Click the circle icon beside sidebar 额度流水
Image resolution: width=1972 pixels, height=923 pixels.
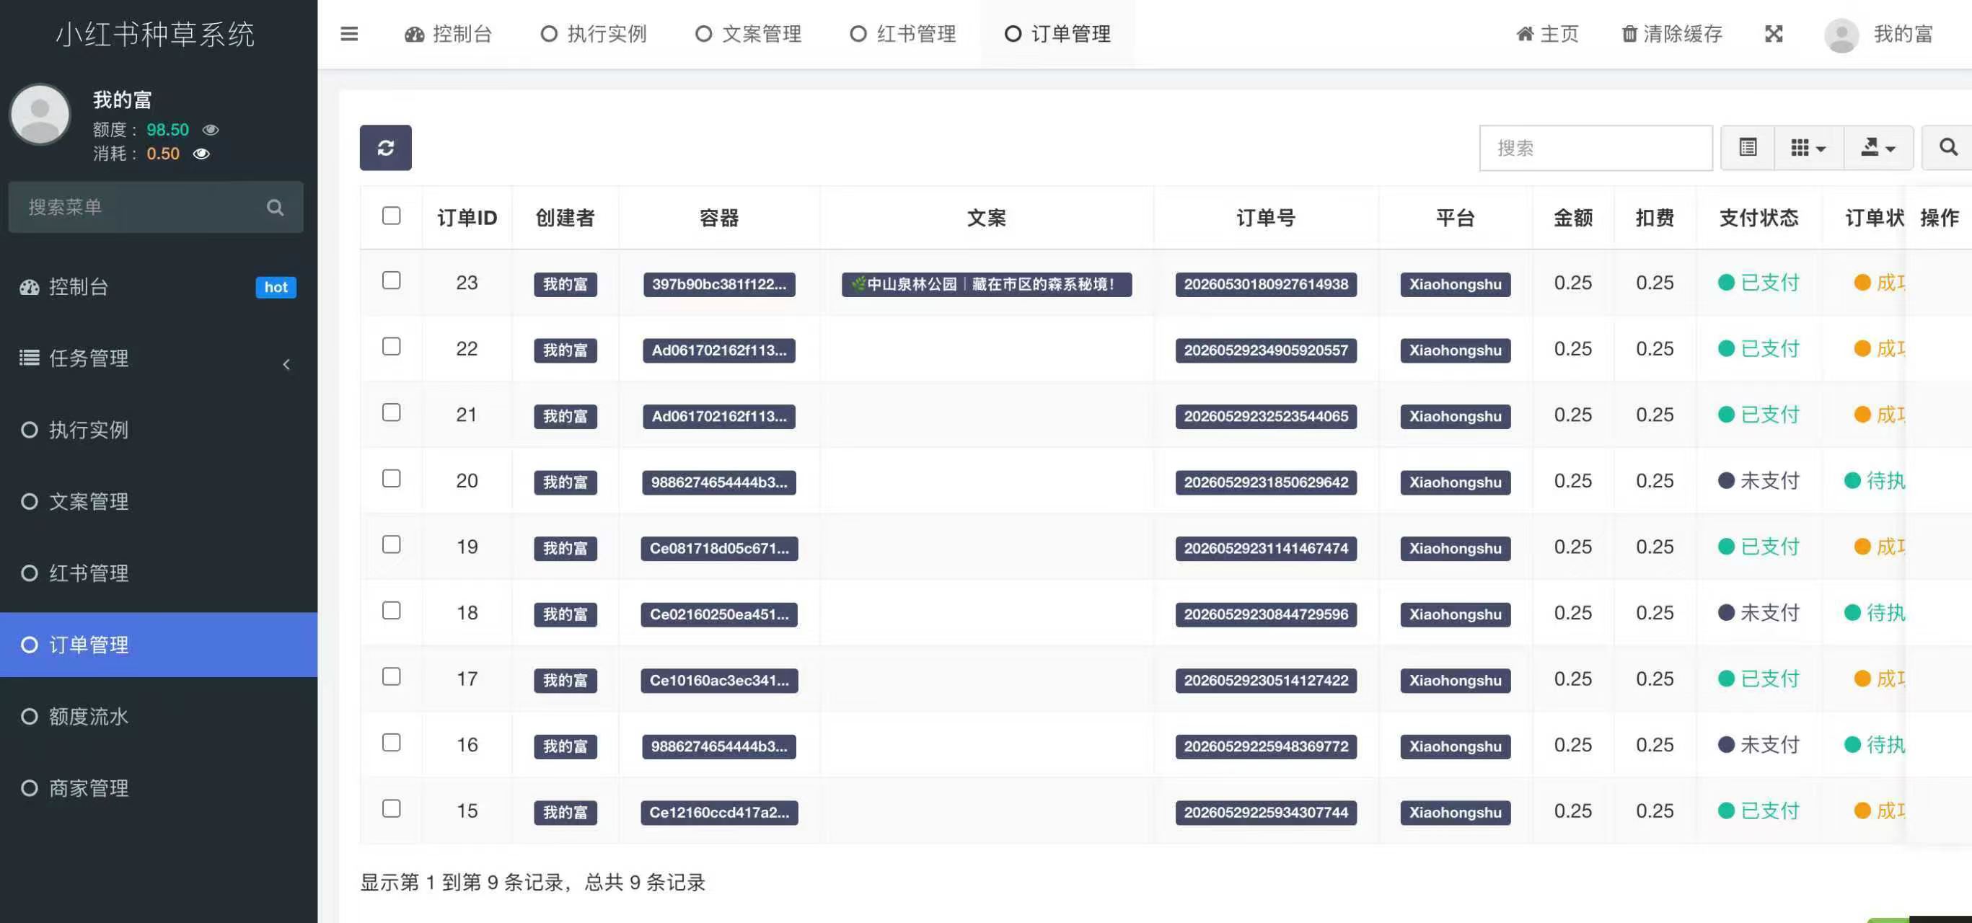coord(29,716)
